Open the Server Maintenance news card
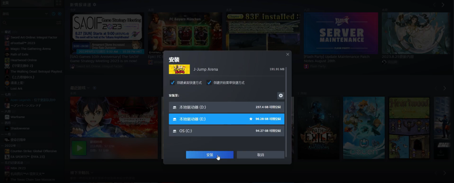454x183 pixels. 341,33
